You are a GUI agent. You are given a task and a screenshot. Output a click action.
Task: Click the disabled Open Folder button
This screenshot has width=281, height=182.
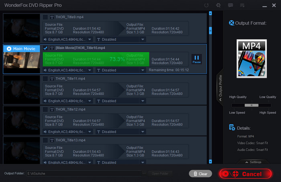click(x=160, y=174)
